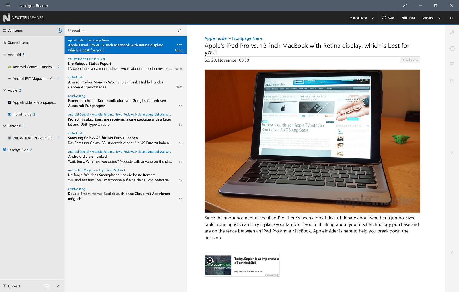Open the selected article's ellipsis options
This screenshot has width=459, height=292.
(x=179, y=45)
